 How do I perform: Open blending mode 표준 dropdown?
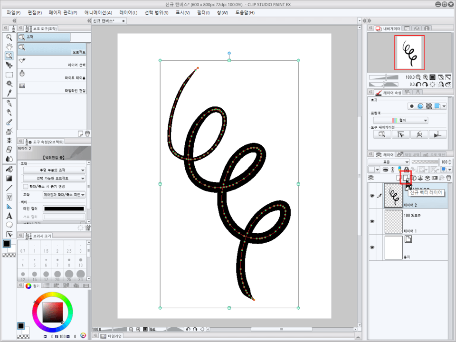coord(389,162)
